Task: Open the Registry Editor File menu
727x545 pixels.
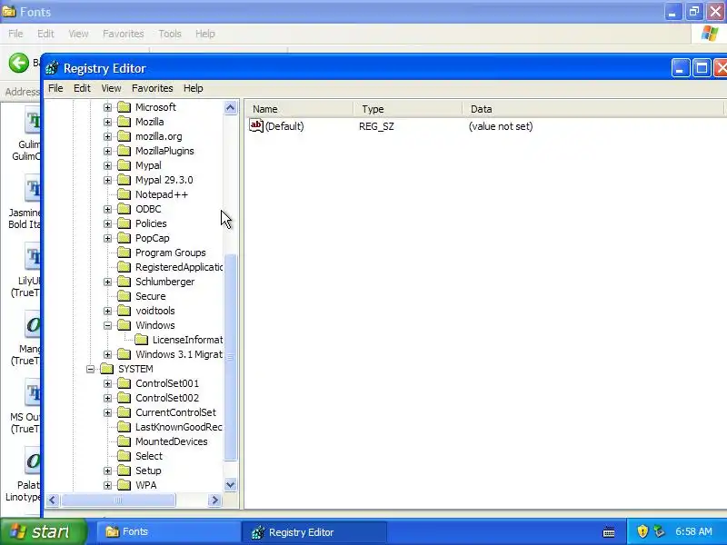Action: pyautogui.click(x=55, y=88)
